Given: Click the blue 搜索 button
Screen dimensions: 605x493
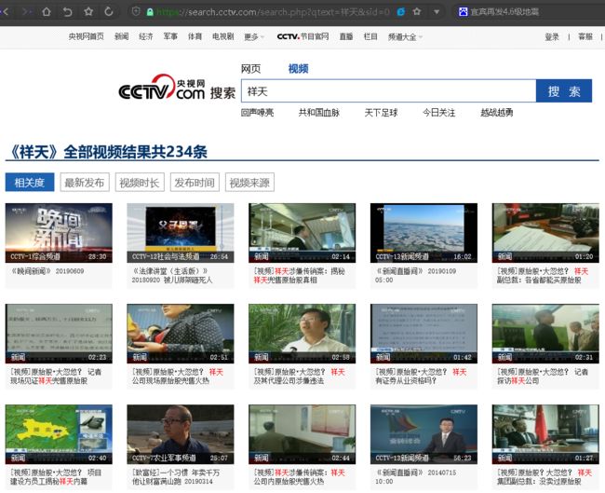Looking at the screenshot, I should tap(564, 91).
